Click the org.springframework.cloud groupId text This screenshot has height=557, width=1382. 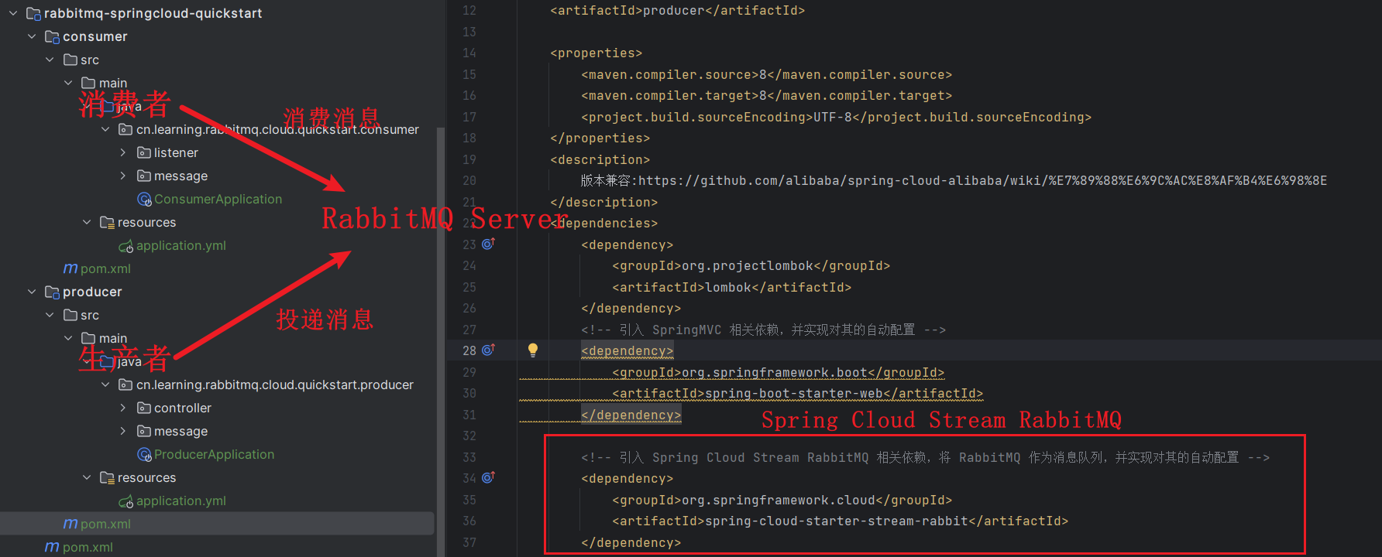[779, 500]
